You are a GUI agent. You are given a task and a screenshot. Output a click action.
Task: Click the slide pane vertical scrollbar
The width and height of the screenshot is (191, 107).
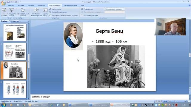pyautogui.click(x=190, y=55)
